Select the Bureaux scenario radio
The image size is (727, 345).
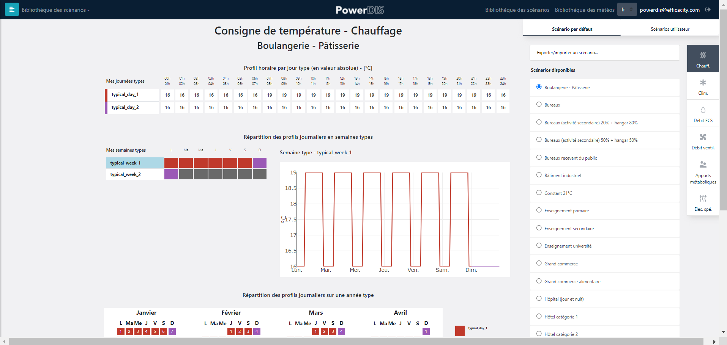click(539, 104)
